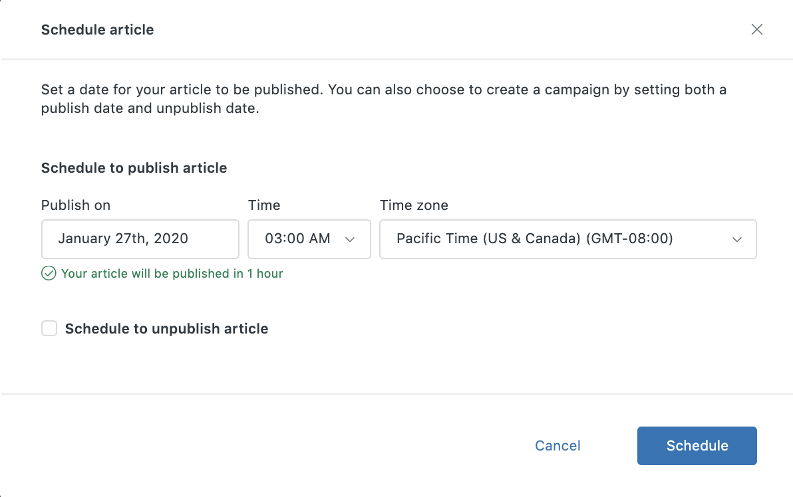This screenshot has width=793, height=497.
Task: Click the 'Schedule to unpublish article' label
Action: (166, 329)
